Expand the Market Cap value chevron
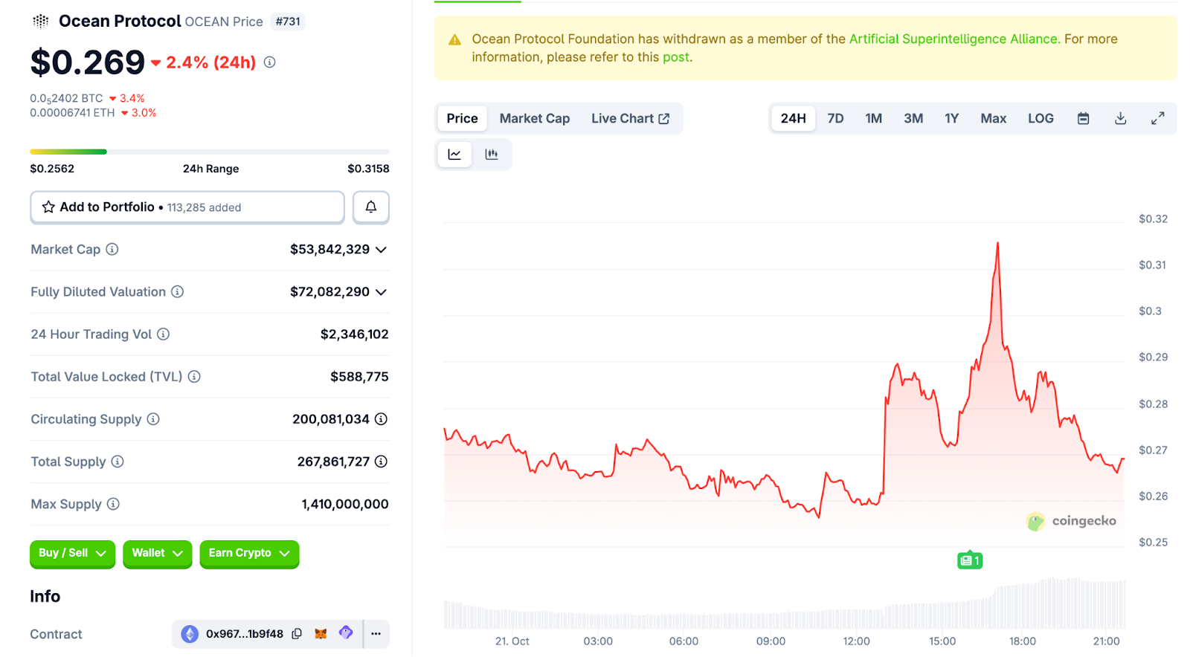The image size is (1190, 657). [x=381, y=250]
